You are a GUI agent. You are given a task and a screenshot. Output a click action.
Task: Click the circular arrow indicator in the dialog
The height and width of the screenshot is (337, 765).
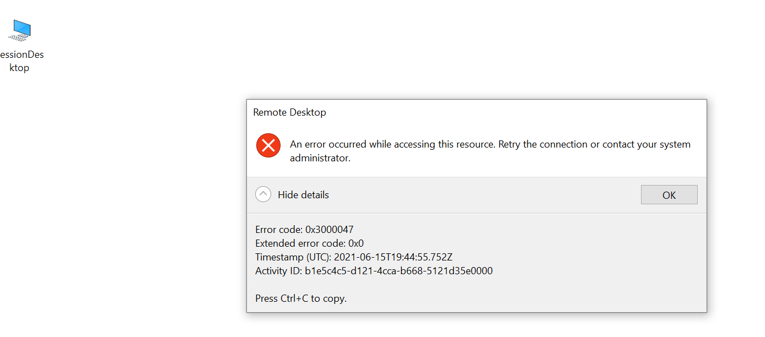263,194
